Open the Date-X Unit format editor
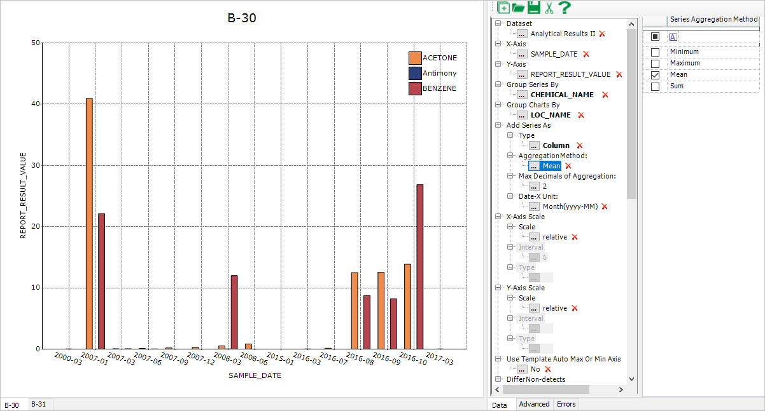 click(x=533, y=206)
